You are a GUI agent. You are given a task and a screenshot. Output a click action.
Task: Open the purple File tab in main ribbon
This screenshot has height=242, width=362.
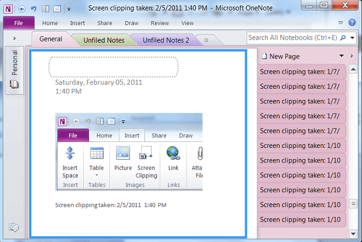click(x=18, y=23)
